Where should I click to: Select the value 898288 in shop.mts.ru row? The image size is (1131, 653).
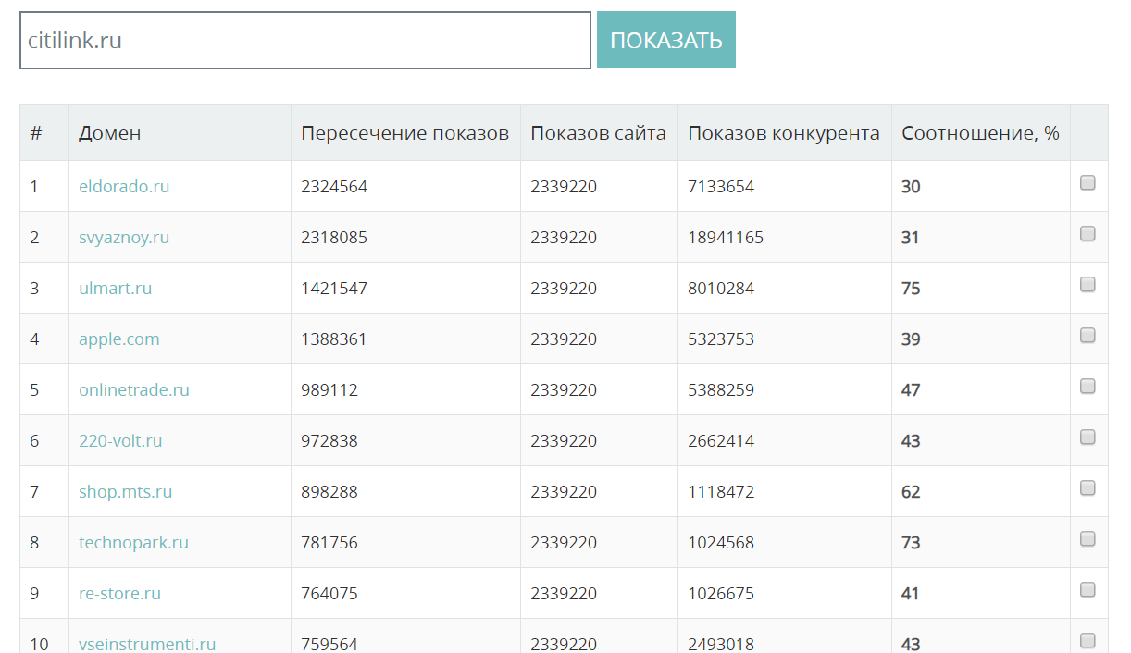point(329,491)
